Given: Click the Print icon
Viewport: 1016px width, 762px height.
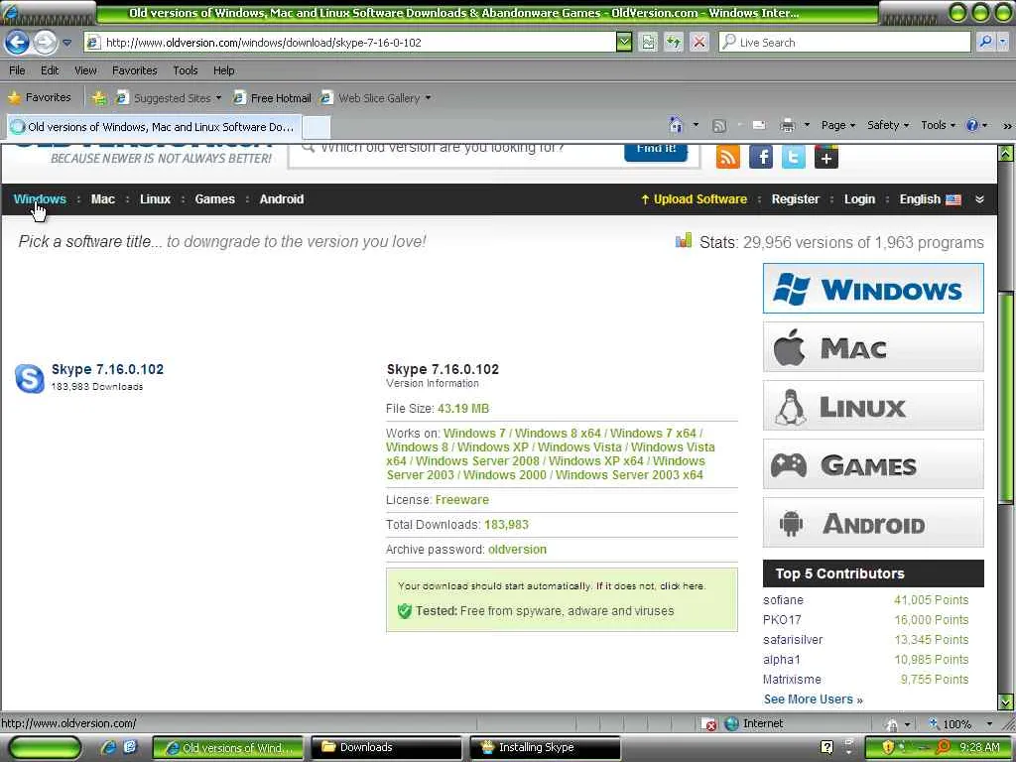Looking at the screenshot, I should 787,126.
